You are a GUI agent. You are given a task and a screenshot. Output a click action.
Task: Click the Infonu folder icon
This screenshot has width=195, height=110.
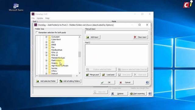coord(49,71)
